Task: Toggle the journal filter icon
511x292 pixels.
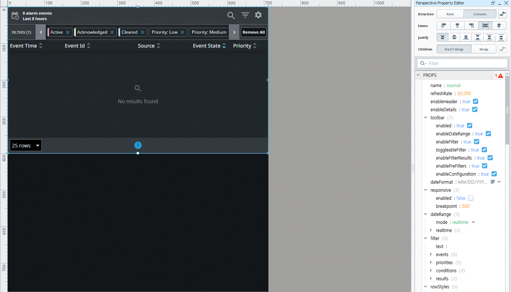Action: pyautogui.click(x=245, y=15)
